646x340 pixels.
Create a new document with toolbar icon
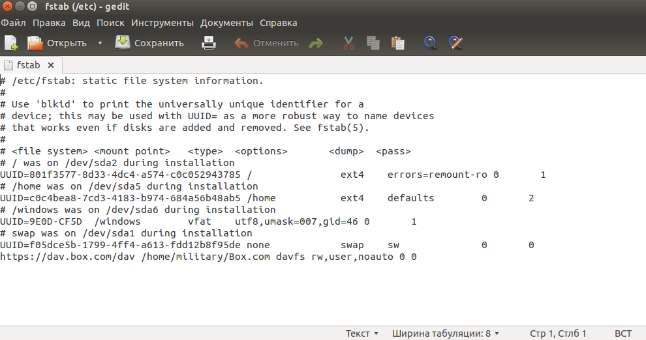tap(11, 43)
